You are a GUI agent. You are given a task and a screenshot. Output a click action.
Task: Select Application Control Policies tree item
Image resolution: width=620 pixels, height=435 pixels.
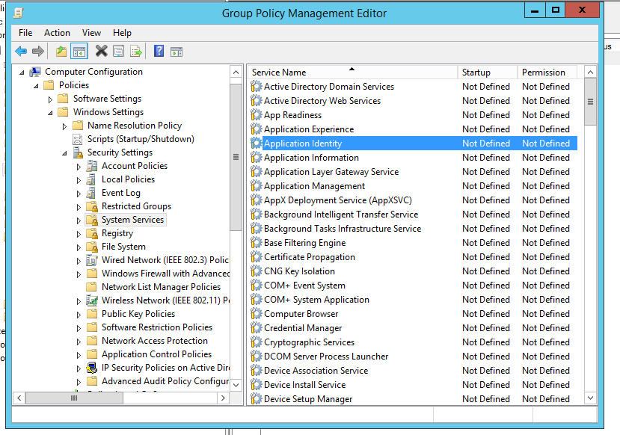(x=156, y=354)
